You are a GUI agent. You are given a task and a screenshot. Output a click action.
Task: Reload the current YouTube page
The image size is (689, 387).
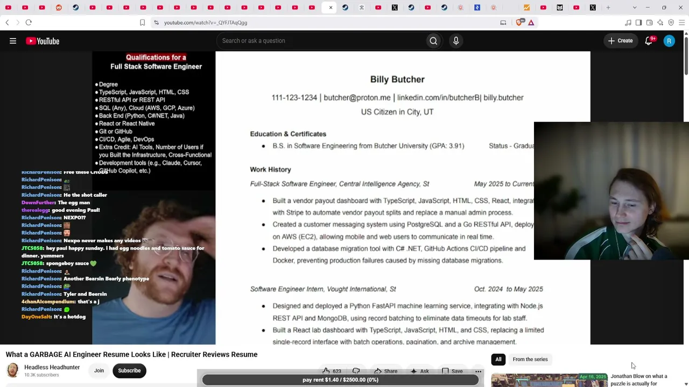click(29, 23)
